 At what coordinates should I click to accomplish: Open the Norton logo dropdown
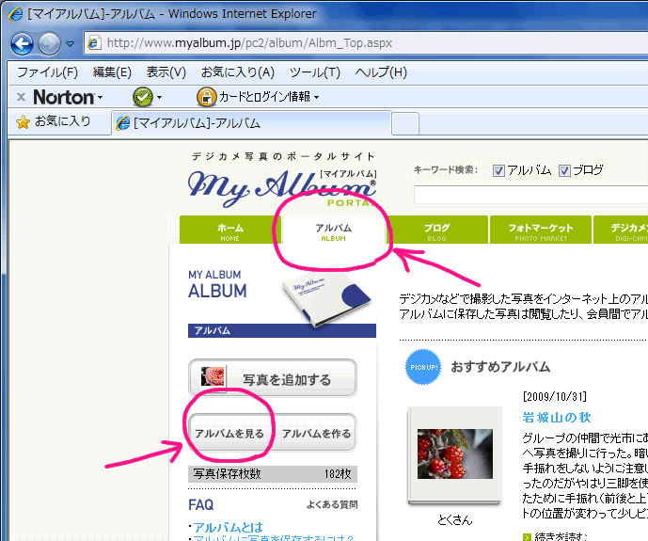[x=69, y=98]
